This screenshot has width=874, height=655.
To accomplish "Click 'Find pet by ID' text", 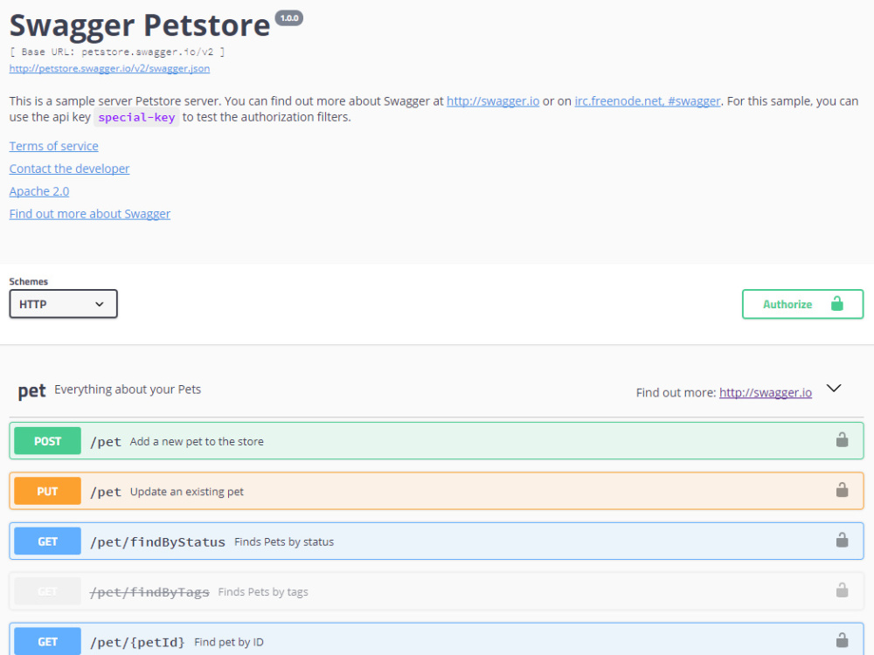I will coord(229,642).
